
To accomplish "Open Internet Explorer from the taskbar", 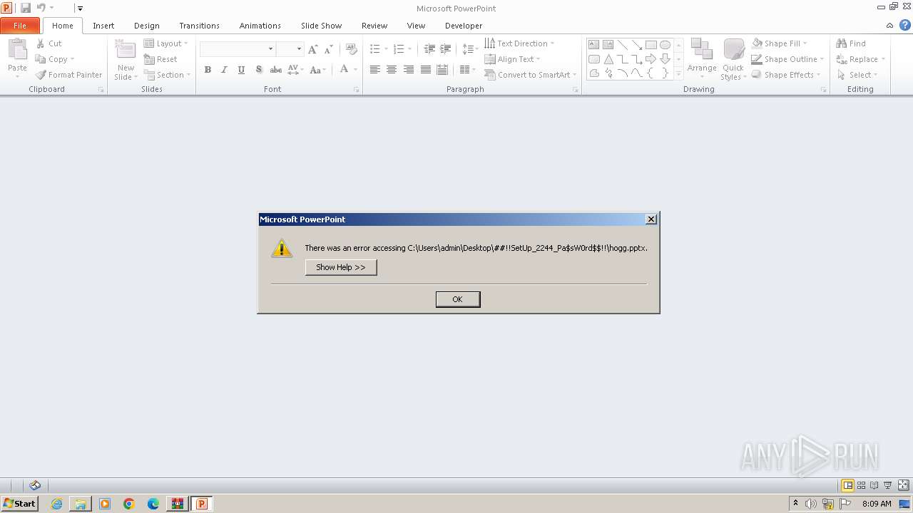I will [x=56, y=504].
